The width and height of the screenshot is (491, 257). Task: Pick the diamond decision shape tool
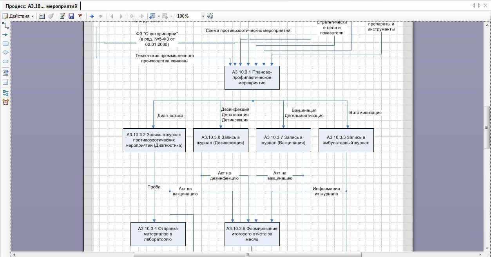[5, 52]
